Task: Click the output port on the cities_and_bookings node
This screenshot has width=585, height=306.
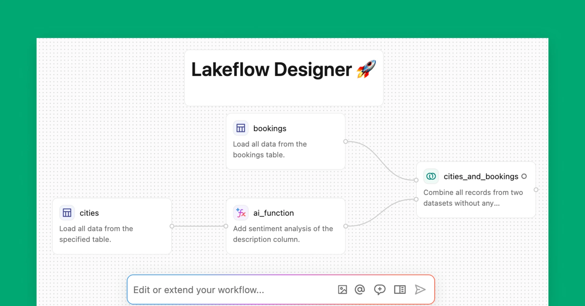Action: click(x=536, y=189)
